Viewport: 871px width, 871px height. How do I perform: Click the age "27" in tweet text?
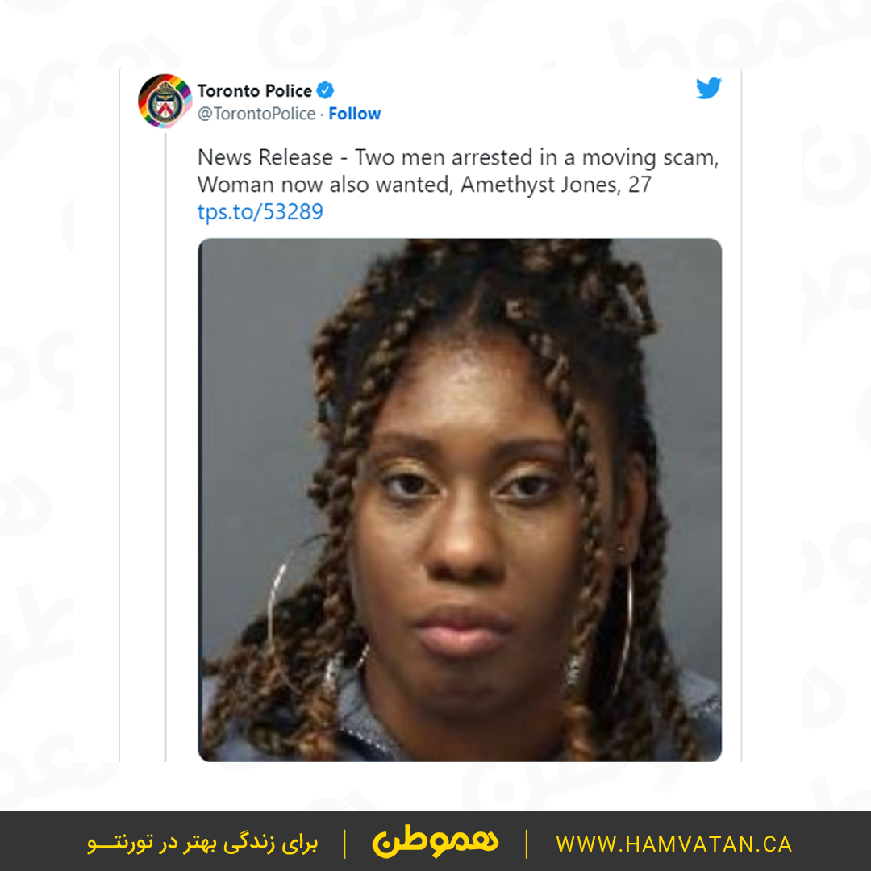coord(640,185)
